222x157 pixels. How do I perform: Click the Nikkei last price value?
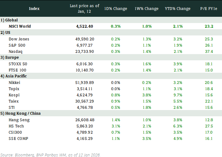point(85,82)
